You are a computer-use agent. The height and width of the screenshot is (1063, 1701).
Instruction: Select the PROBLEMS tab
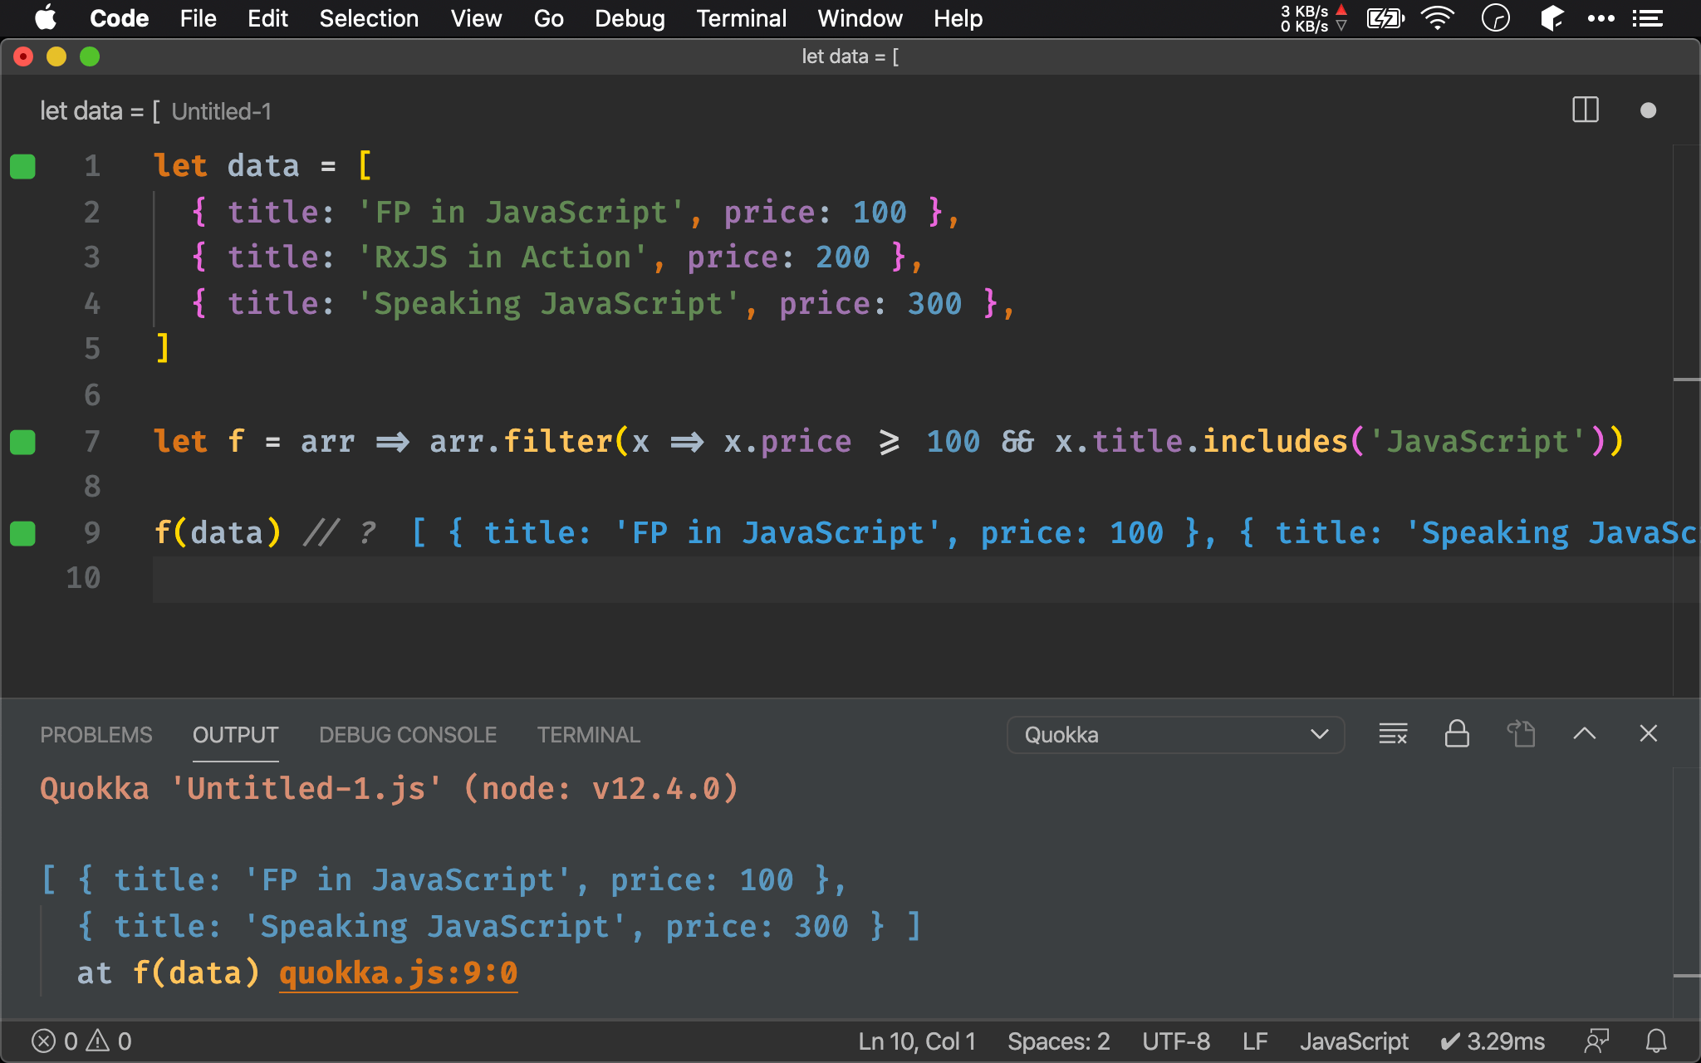tap(95, 733)
